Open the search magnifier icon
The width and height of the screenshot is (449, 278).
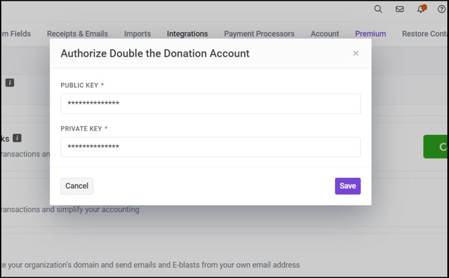pos(378,9)
